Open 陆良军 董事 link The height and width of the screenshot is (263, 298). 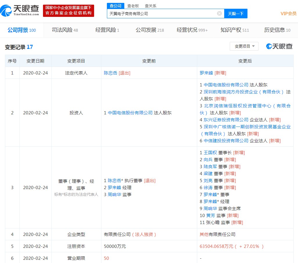(210, 167)
